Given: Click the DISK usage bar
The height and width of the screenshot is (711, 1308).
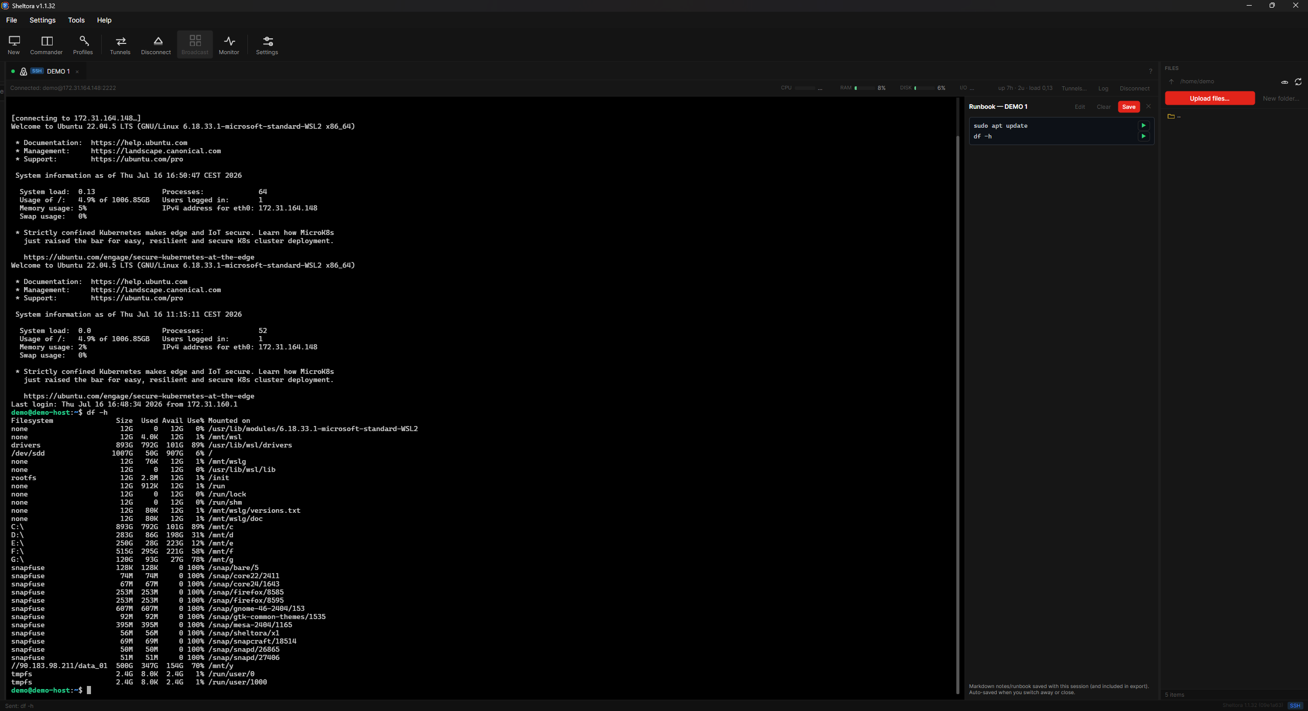Looking at the screenshot, I should point(924,88).
